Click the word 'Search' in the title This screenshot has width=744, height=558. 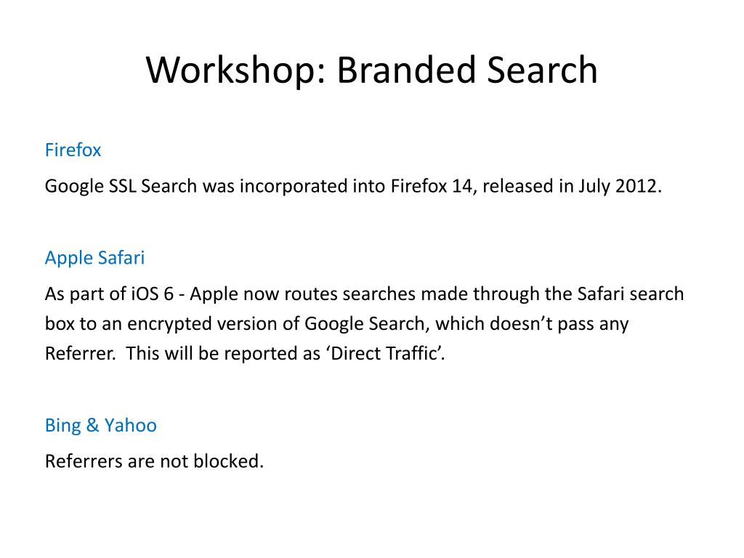[542, 70]
